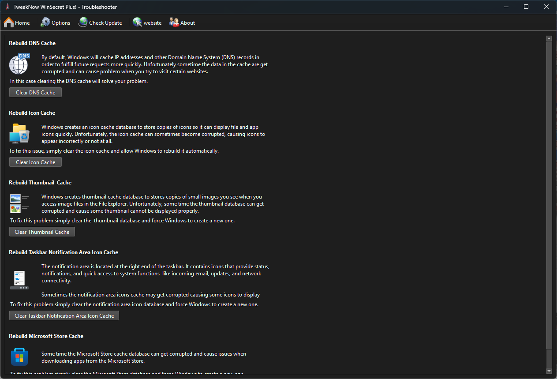The image size is (557, 379).
Task: Show the About menu label
Action: 187,23
